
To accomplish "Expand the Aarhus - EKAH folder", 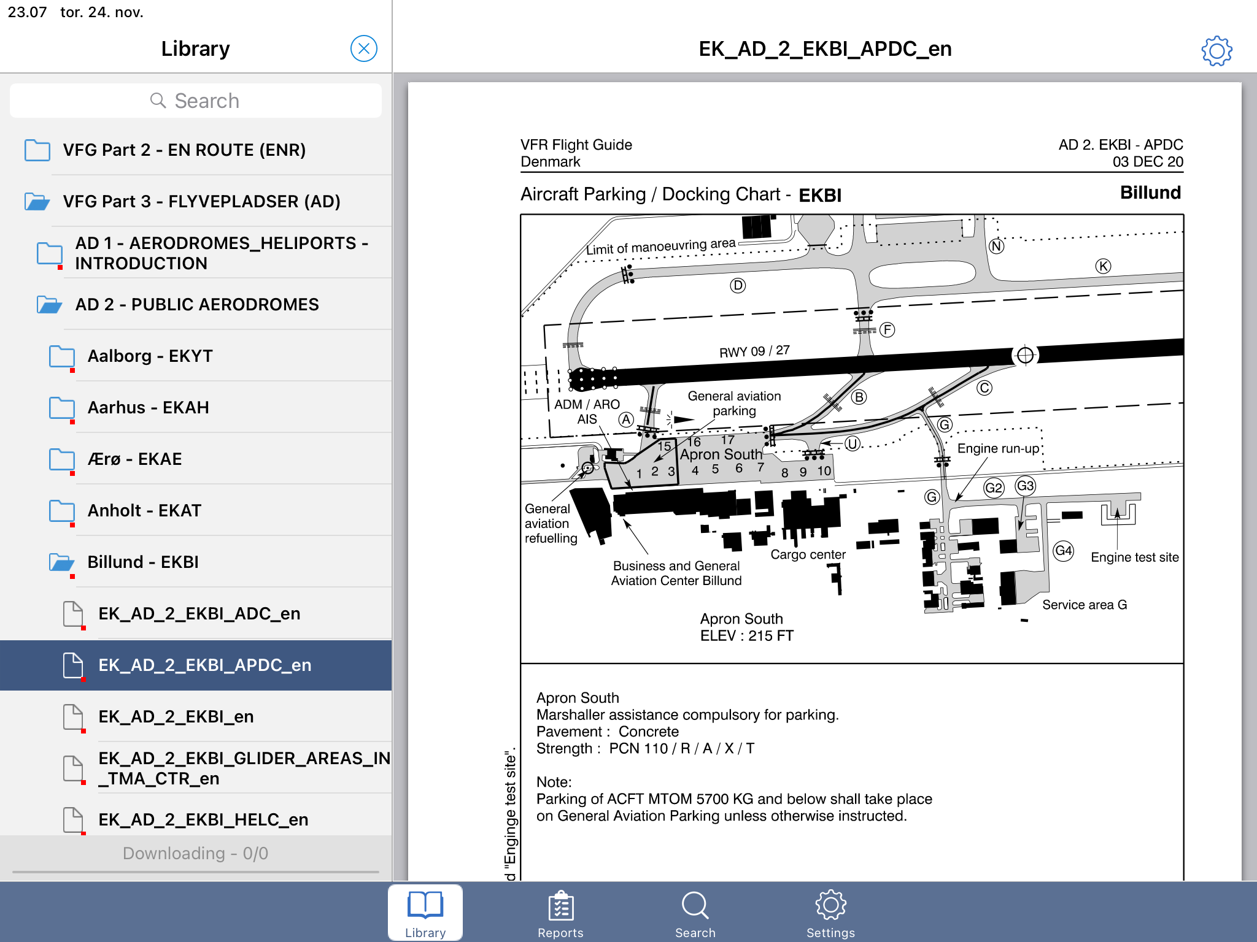I will coord(196,407).
